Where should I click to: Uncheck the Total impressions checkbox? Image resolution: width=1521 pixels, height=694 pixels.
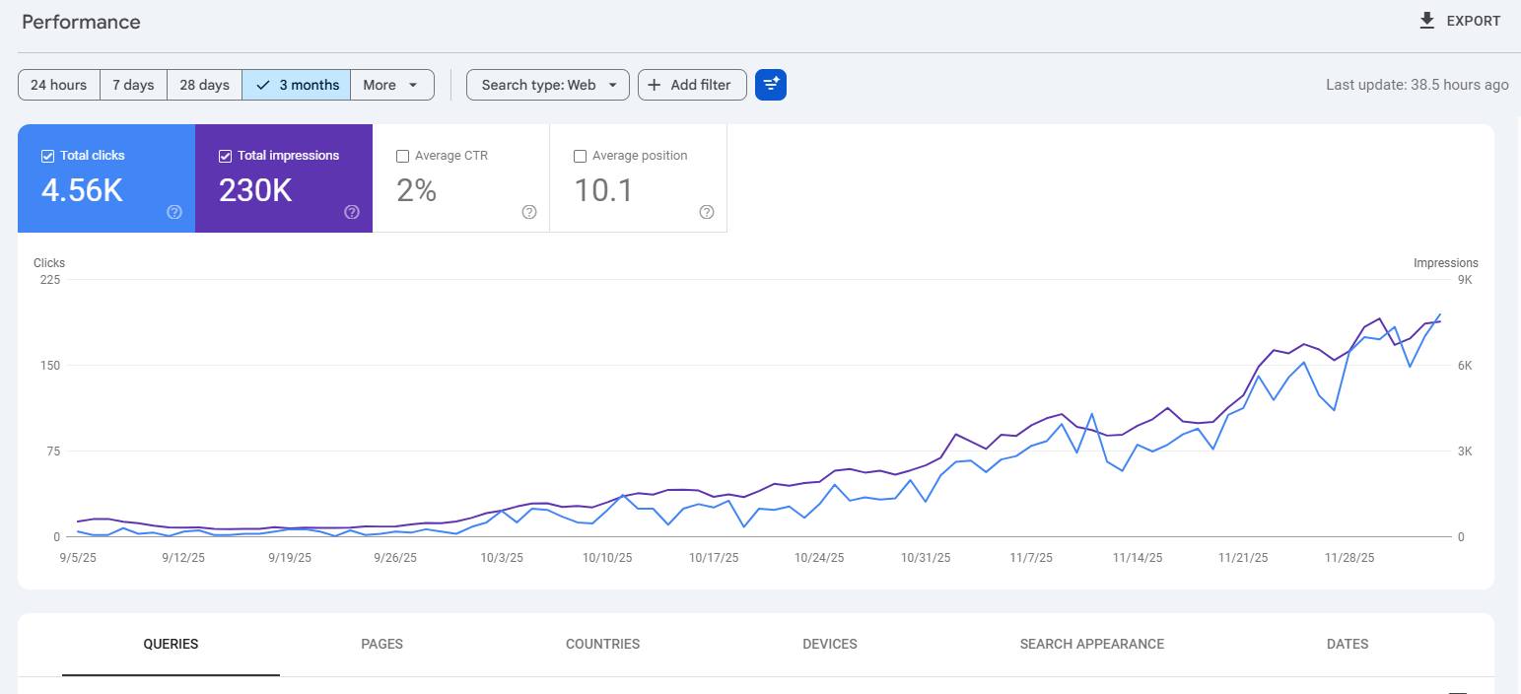(x=225, y=156)
